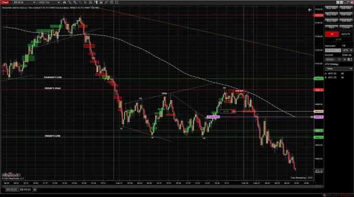Click the pink 4070.75 price axis marker

pos(319,117)
